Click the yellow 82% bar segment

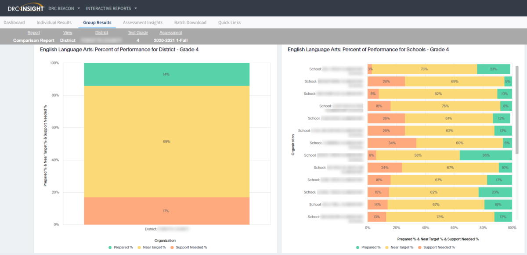tap(439, 93)
